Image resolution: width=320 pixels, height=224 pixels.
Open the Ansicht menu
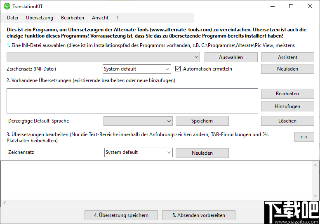[x=100, y=18]
